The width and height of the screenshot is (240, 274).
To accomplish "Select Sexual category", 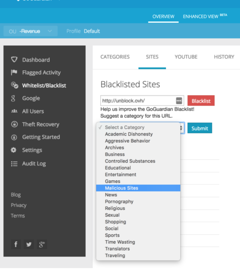I will click(138, 215).
